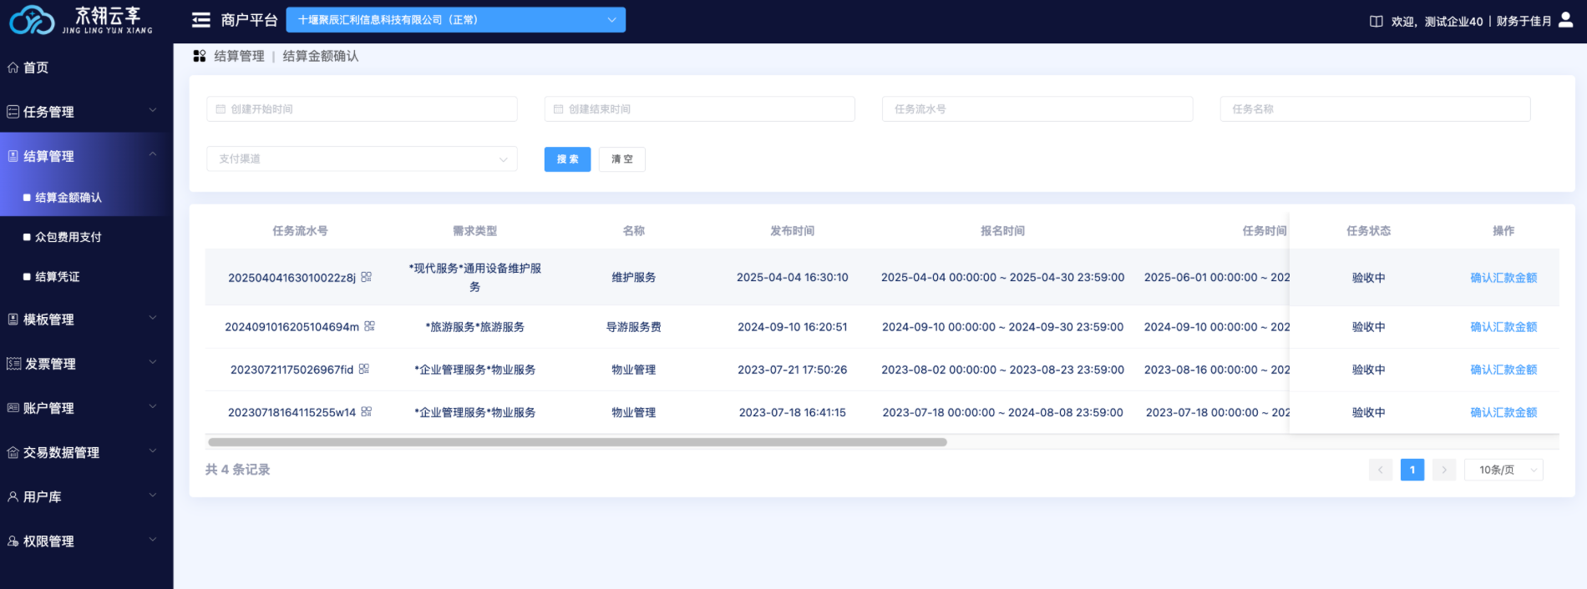Click the JingLing YunXiang logo

[x=81, y=20]
